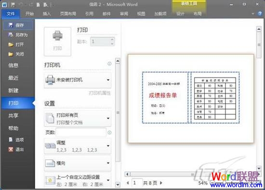
Task: Close document using 关闭 sidebar item
Action: click(16, 54)
